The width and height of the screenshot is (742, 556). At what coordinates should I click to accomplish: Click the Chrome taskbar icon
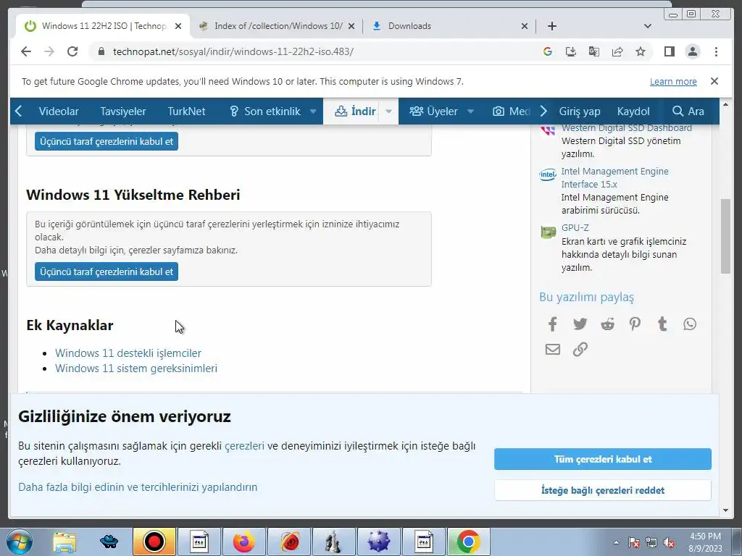pos(468,542)
